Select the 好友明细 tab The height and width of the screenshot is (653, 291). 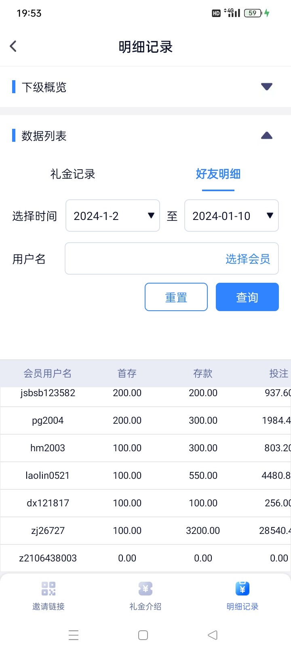(x=218, y=174)
